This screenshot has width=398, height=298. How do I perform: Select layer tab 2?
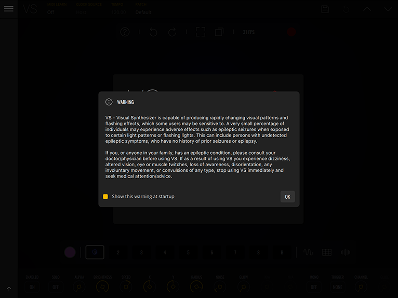(118, 252)
